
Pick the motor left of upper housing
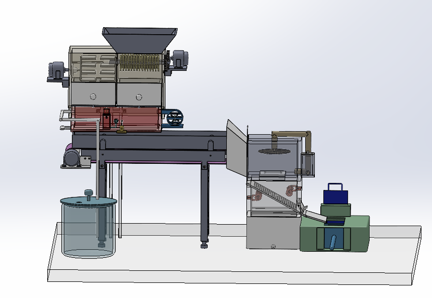56,70
